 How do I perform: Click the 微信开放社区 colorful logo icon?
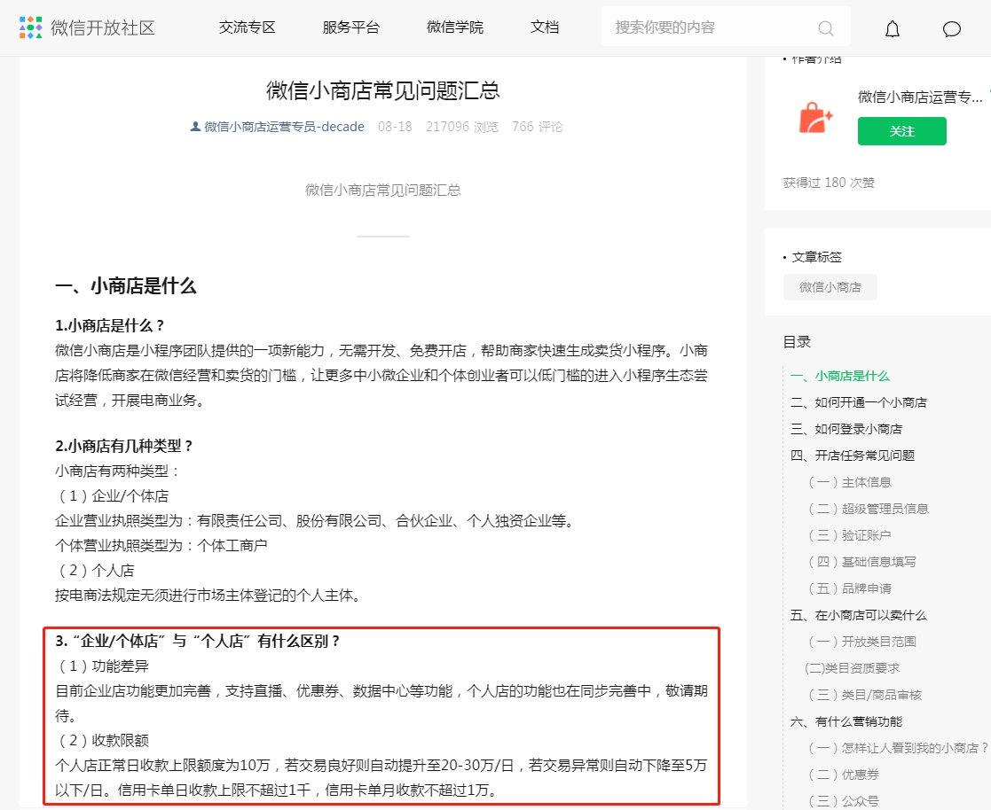click(30, 27)
